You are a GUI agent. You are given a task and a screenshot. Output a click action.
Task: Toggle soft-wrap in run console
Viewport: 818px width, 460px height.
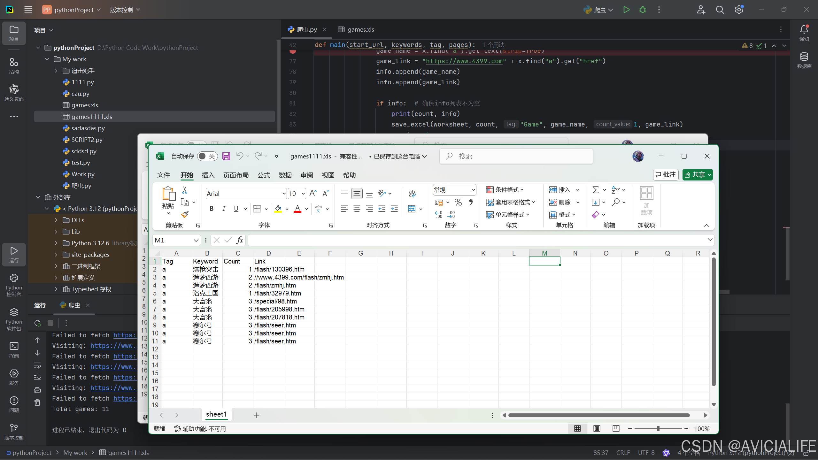[x=37, y=365]
